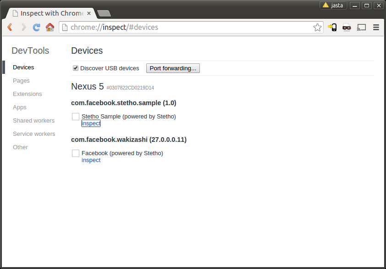The image size is (386, 269).
Task: Click the page icon in the address bar
Action: click(x=65, y=27)
